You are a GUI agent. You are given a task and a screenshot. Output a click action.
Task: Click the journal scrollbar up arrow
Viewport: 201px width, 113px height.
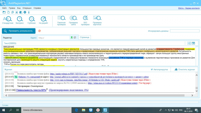click(197, 75)
